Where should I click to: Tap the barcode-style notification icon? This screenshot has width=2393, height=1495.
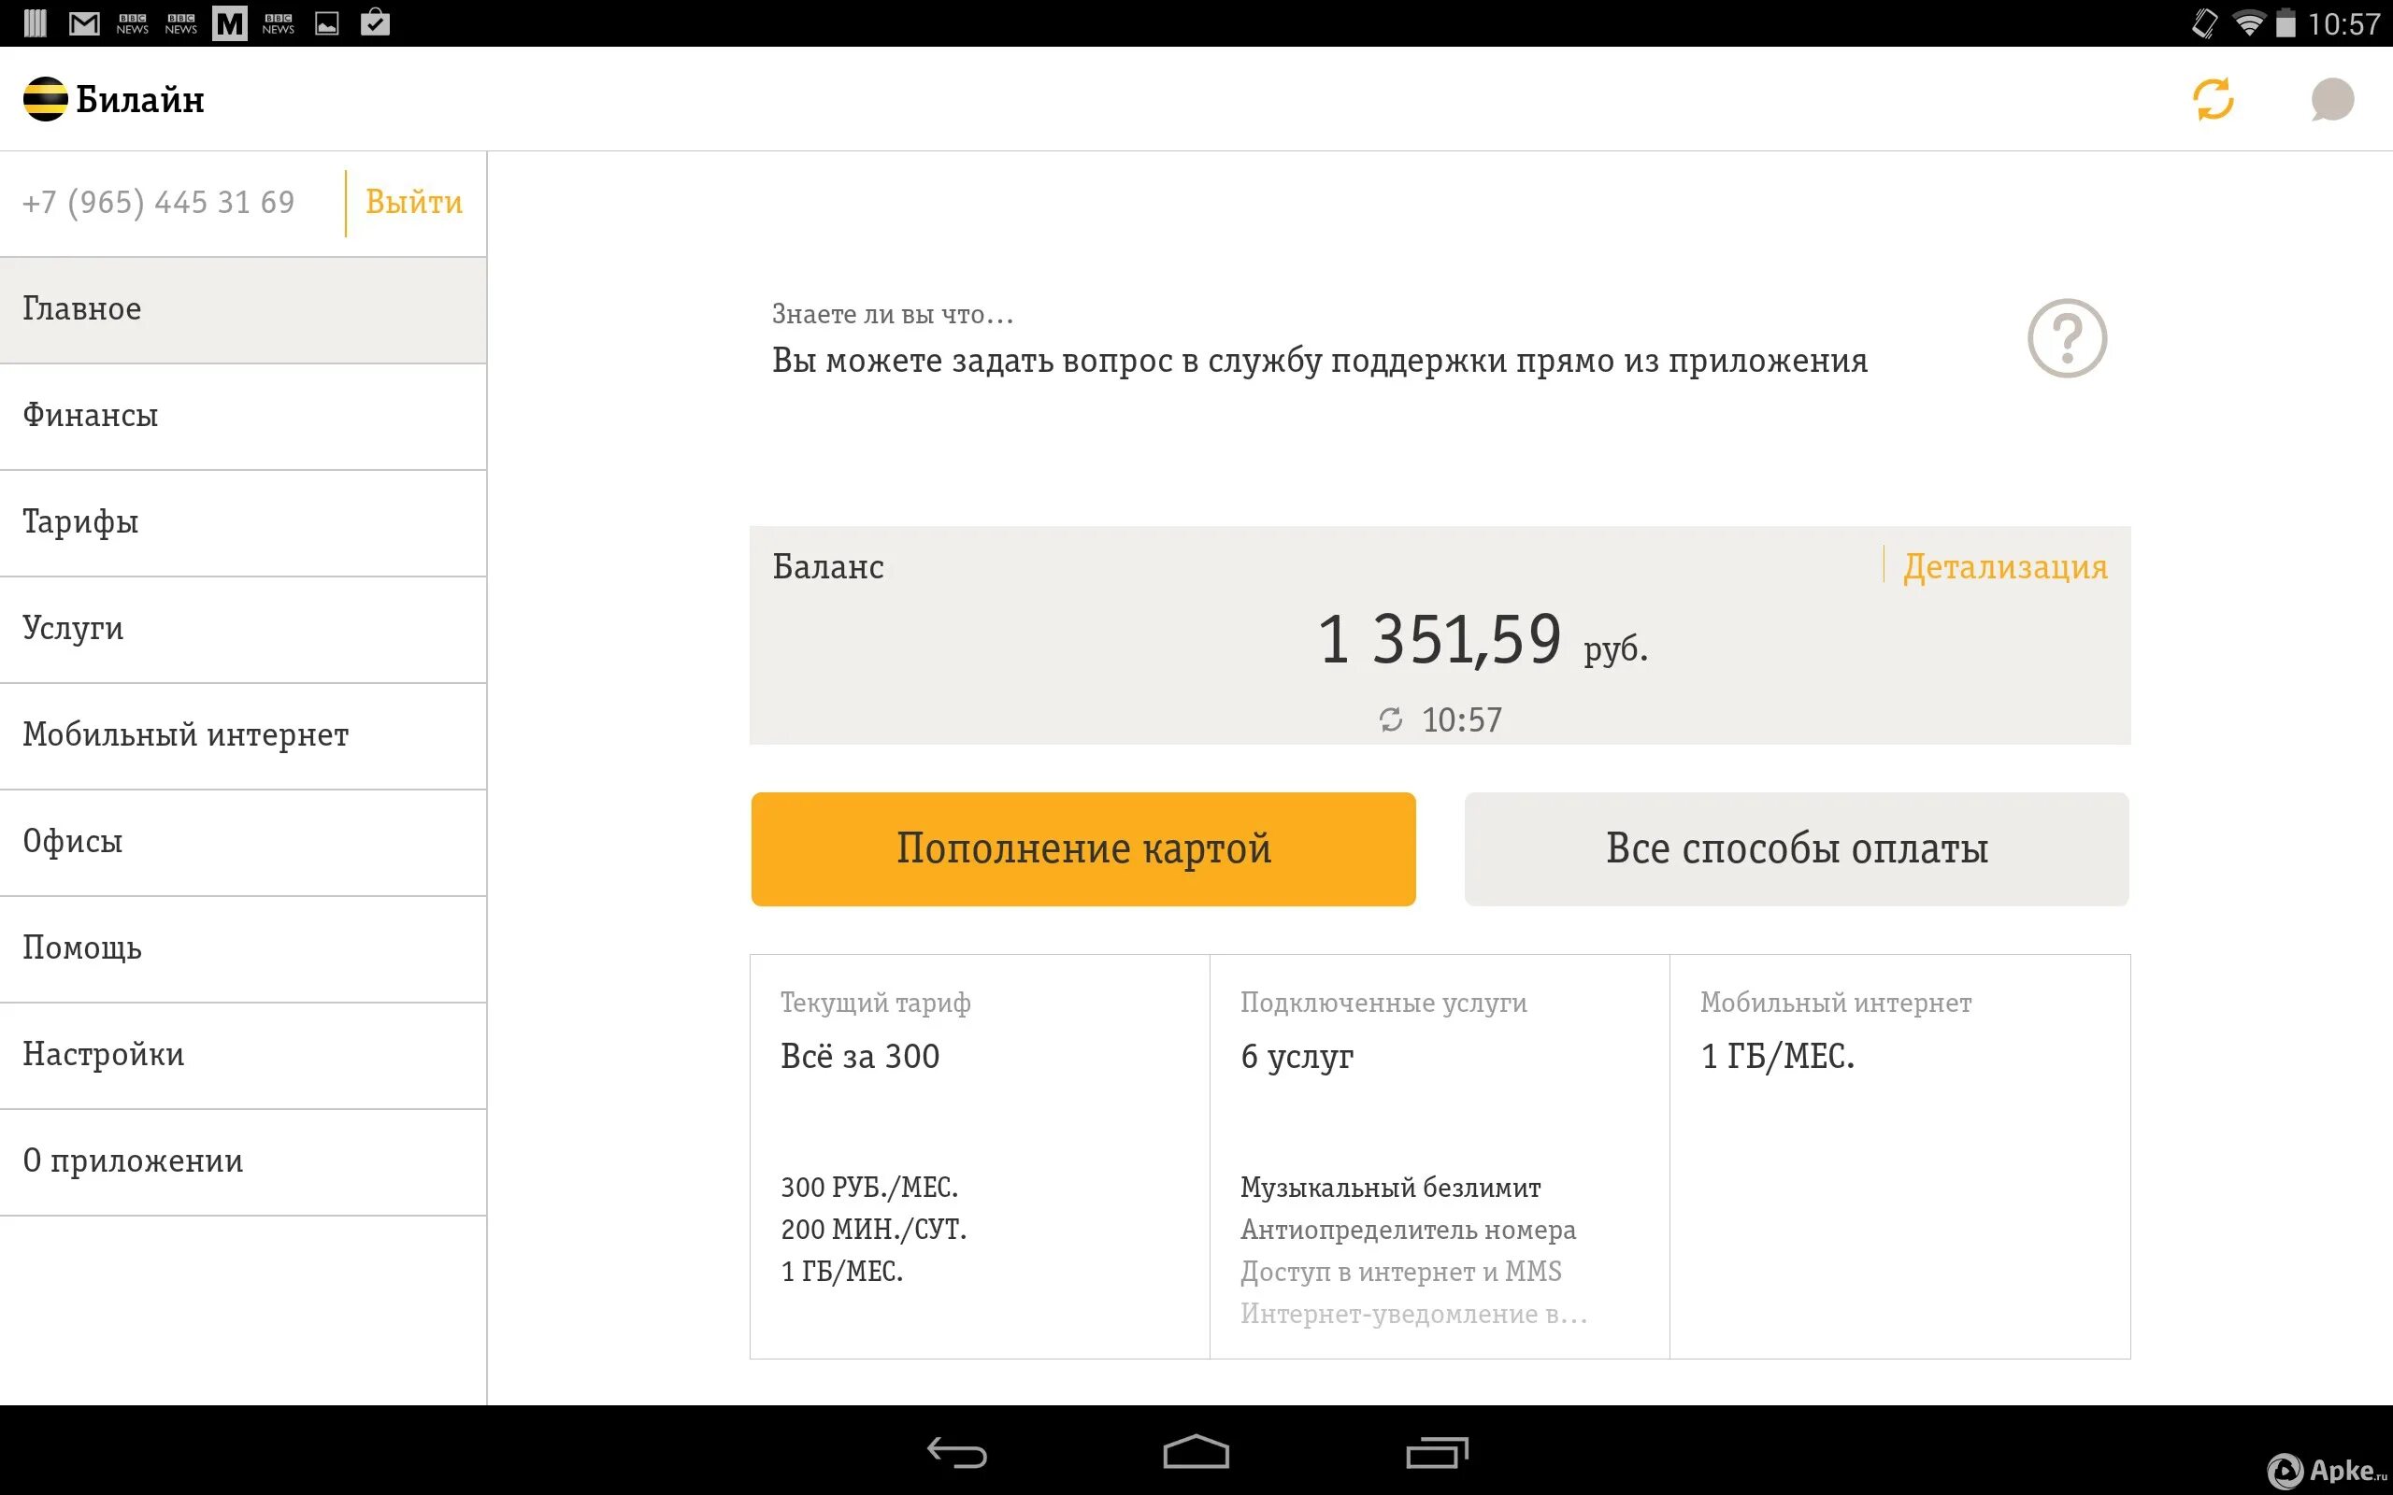35,22
